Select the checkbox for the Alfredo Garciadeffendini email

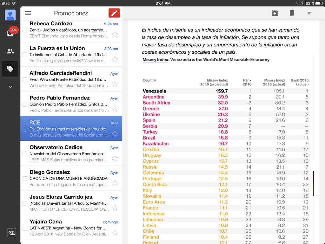tap(25, 79)
